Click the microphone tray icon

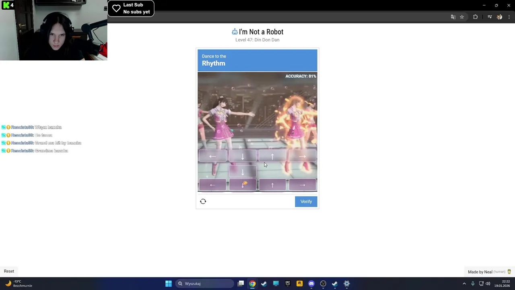473,284
